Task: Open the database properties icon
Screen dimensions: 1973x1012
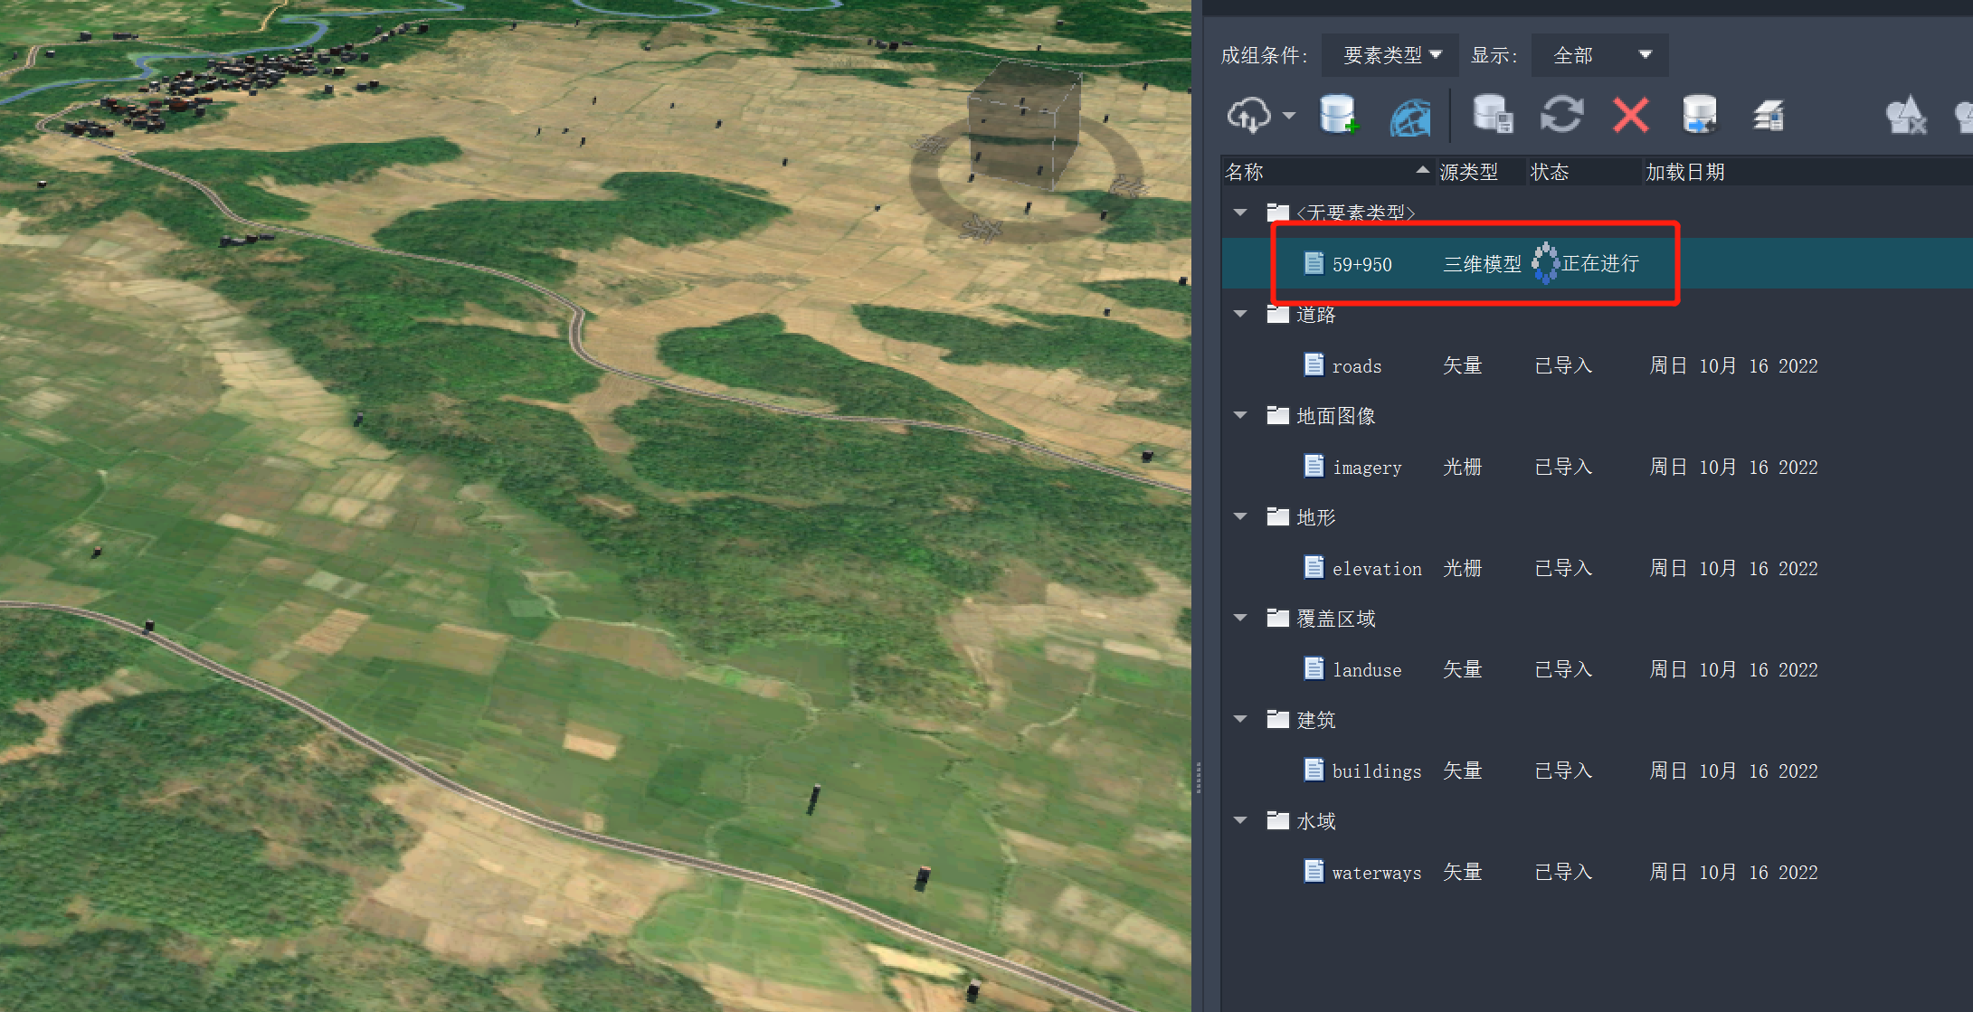Action: (x=1493, y=115)
